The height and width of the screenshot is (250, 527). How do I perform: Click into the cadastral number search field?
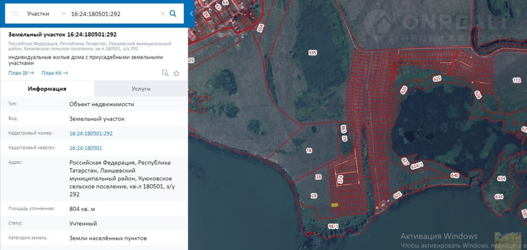click(113, 13)
